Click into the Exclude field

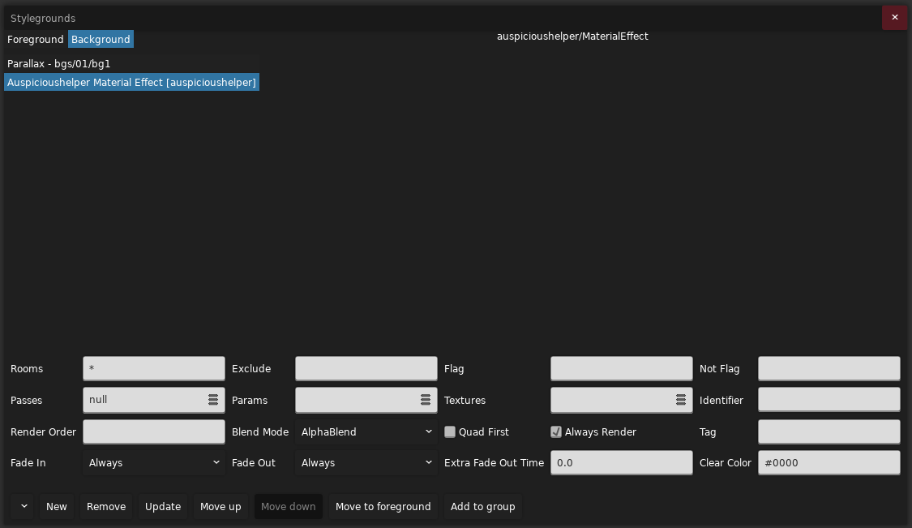(x=366, y=368)
